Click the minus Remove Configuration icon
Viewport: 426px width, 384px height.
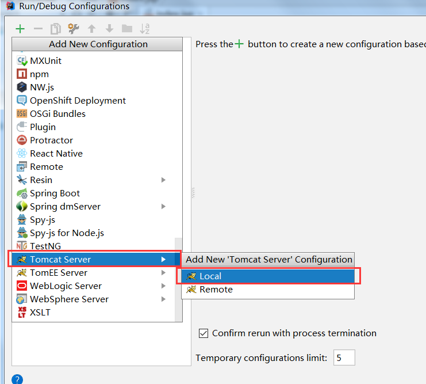(38, 29)
